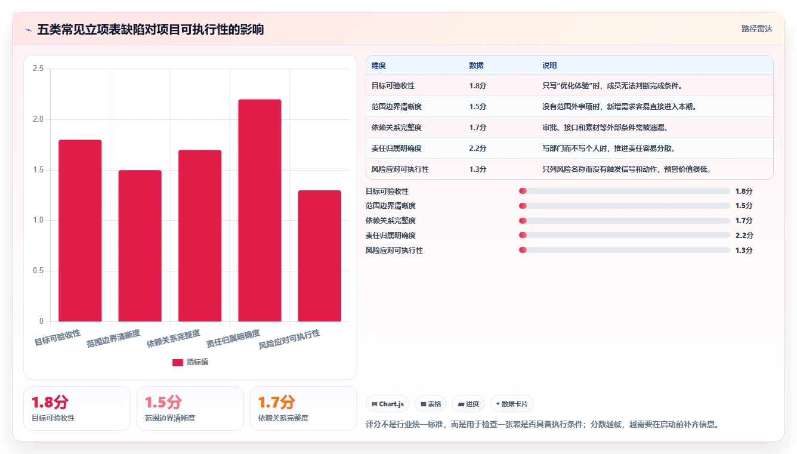Open the 1.5分 范围边界清晰度 data card
Image resolution: width=797 pixels, height=454 pixels.
coord(190,408)
